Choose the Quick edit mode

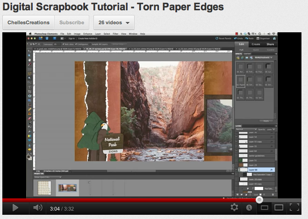coord(256,50)
